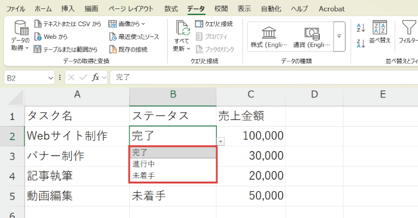418x218 pixels.
Task: Click the 売上金額 header cell
Action: point(250,116)
